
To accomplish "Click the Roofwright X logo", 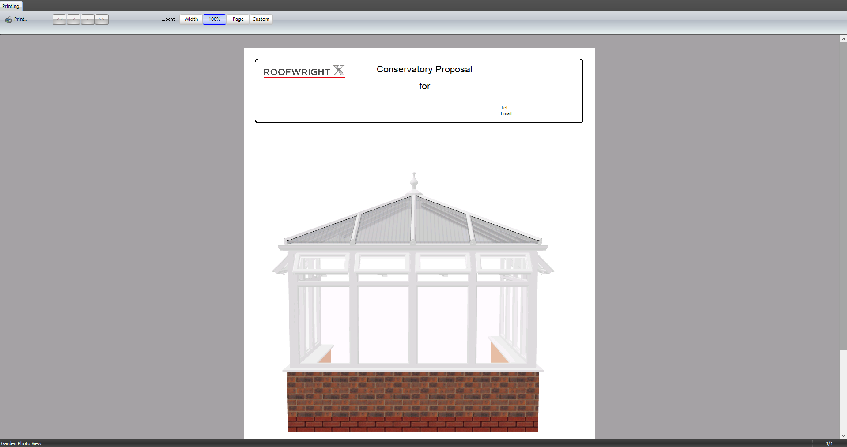I will (304, 71).
